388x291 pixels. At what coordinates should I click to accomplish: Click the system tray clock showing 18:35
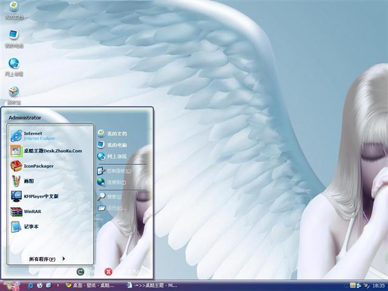pos(379,285)
